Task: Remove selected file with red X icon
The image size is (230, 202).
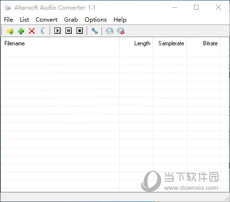Action: click(x=32, y=31)
